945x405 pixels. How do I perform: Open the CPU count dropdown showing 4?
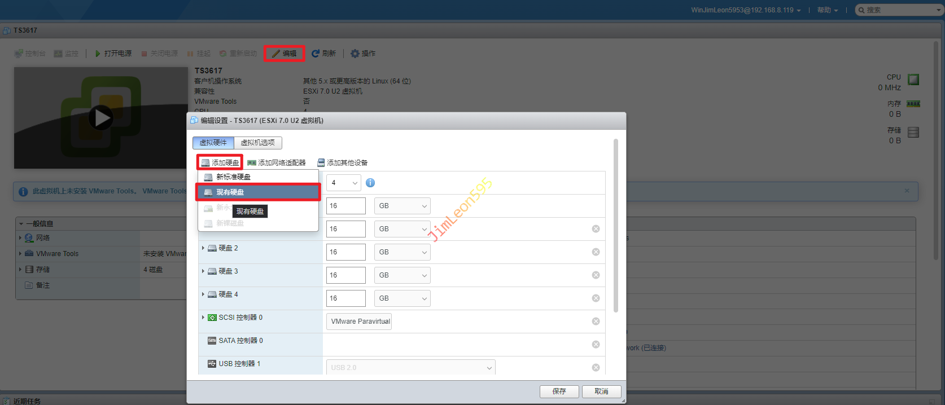click(x=343, y=183)
